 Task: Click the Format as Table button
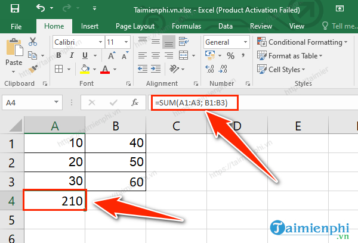pyautogui.click(x=290, y=56)
